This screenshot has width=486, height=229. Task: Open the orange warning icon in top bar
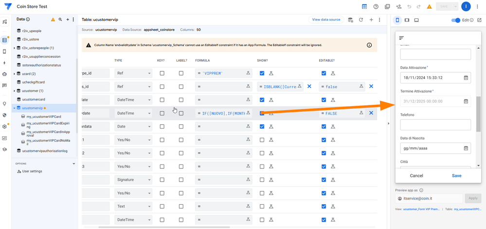pyautogui.click(x=429, y=6)
